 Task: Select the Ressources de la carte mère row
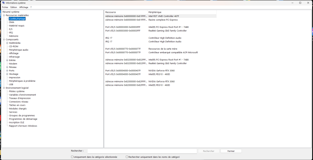[x=161, y=49]
